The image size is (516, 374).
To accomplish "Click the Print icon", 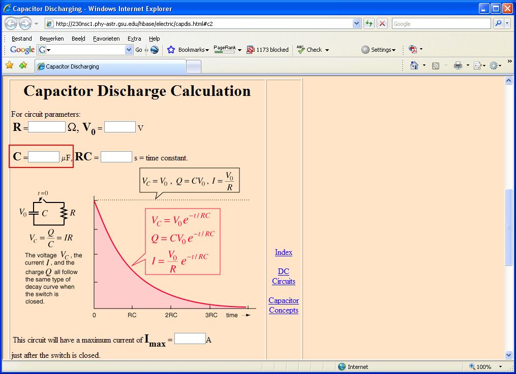I will [458, 65].
